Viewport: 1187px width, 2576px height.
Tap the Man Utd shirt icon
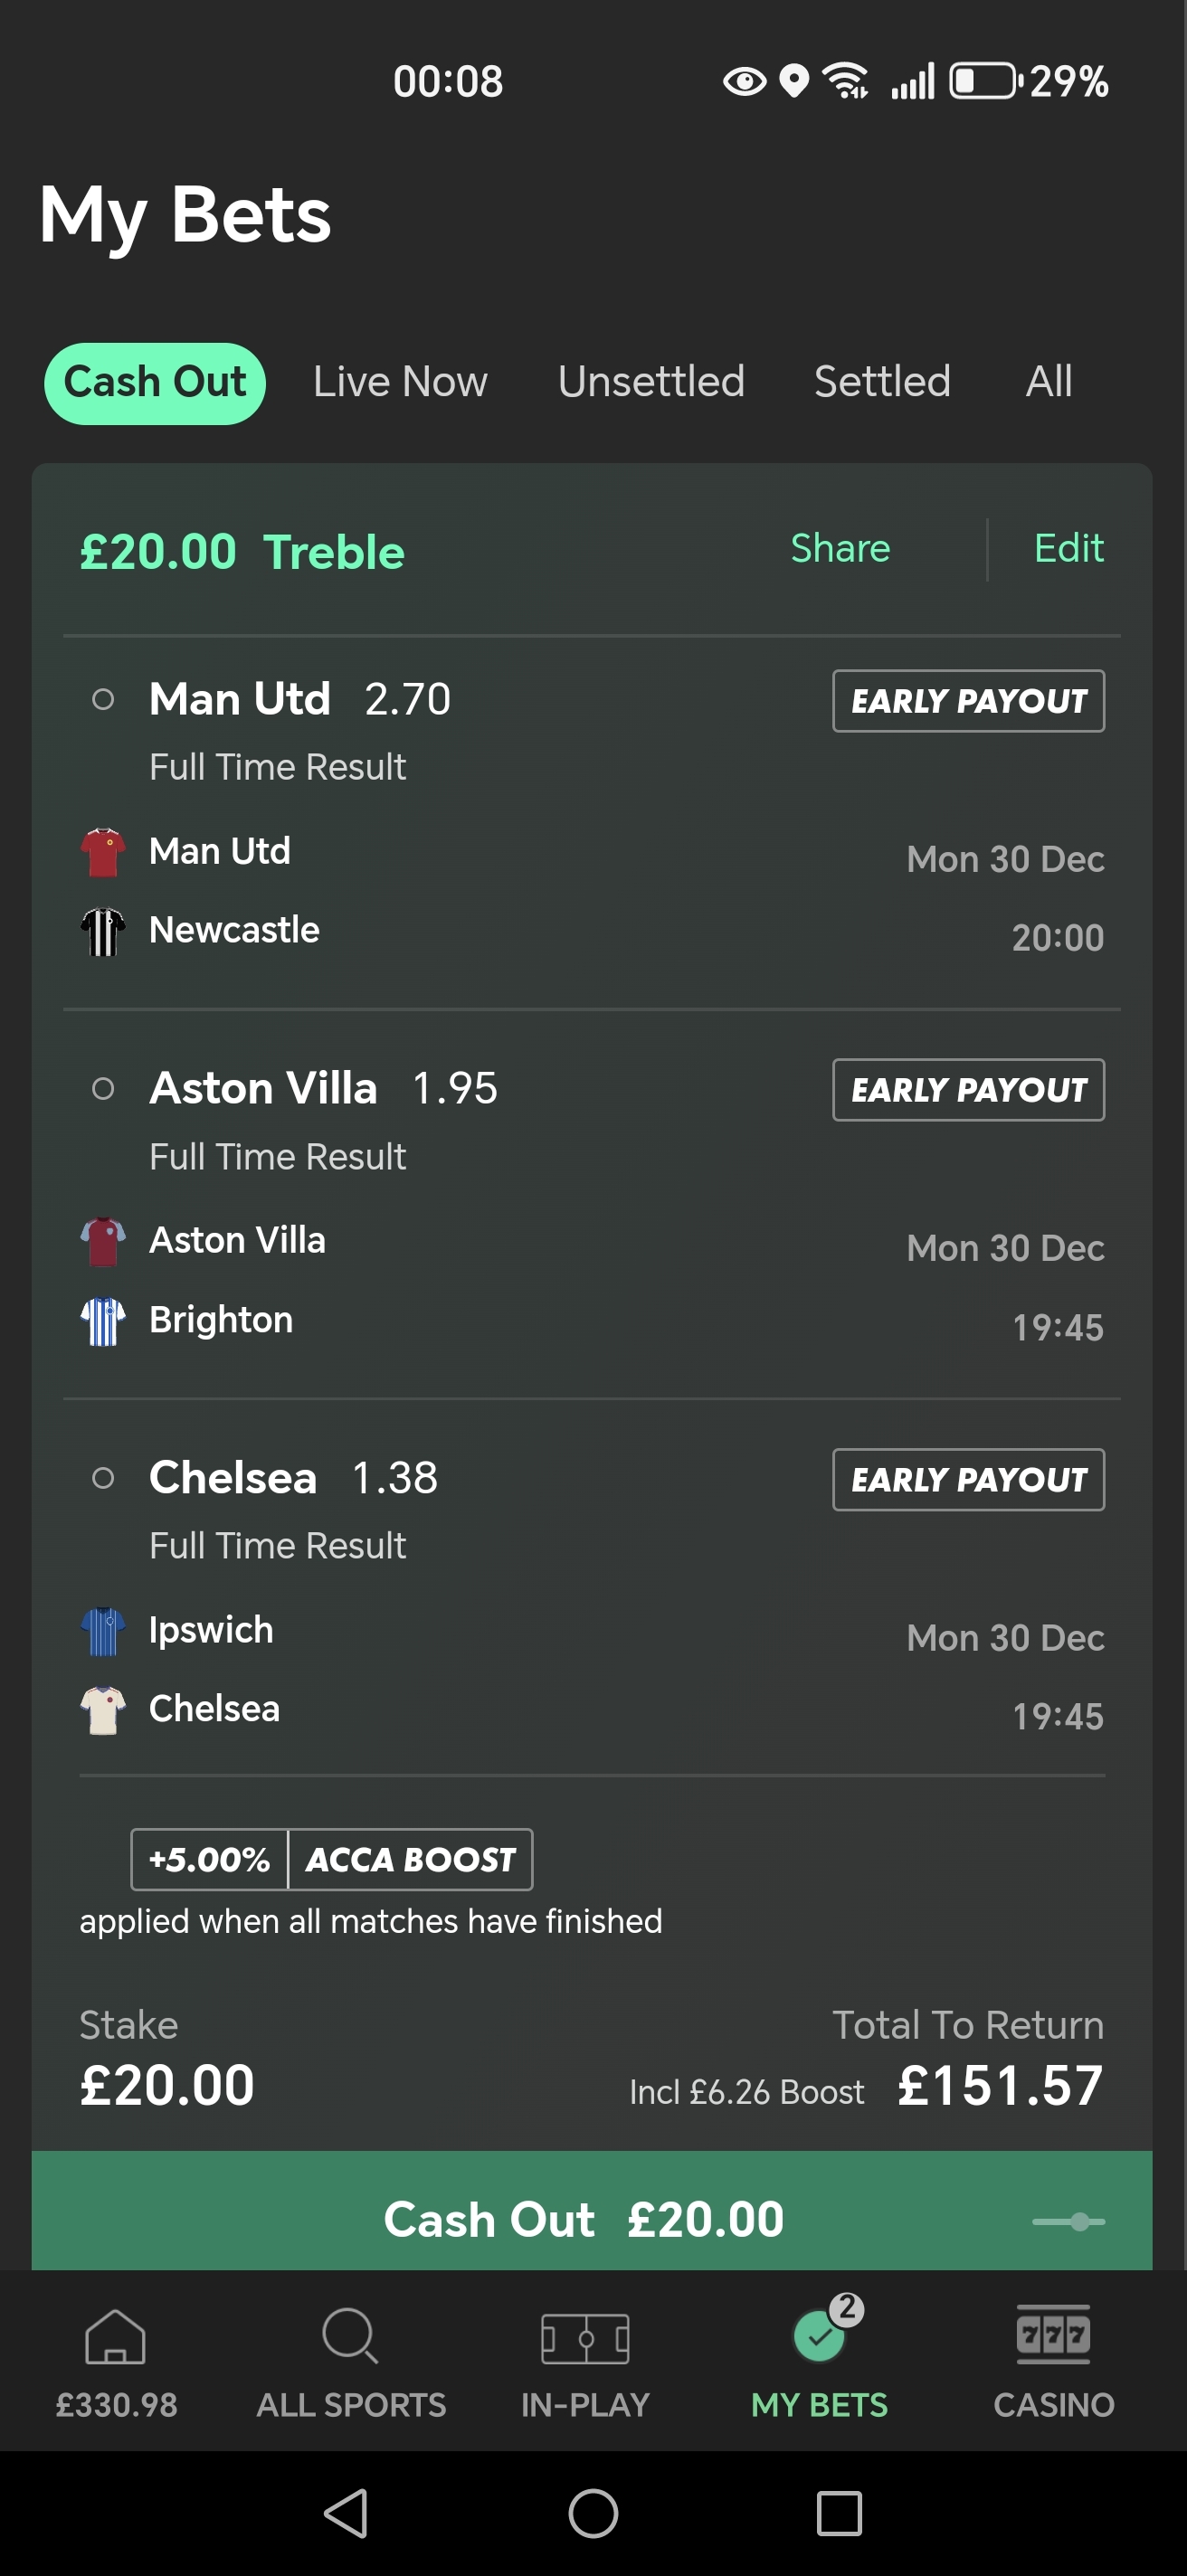point(103,853)
